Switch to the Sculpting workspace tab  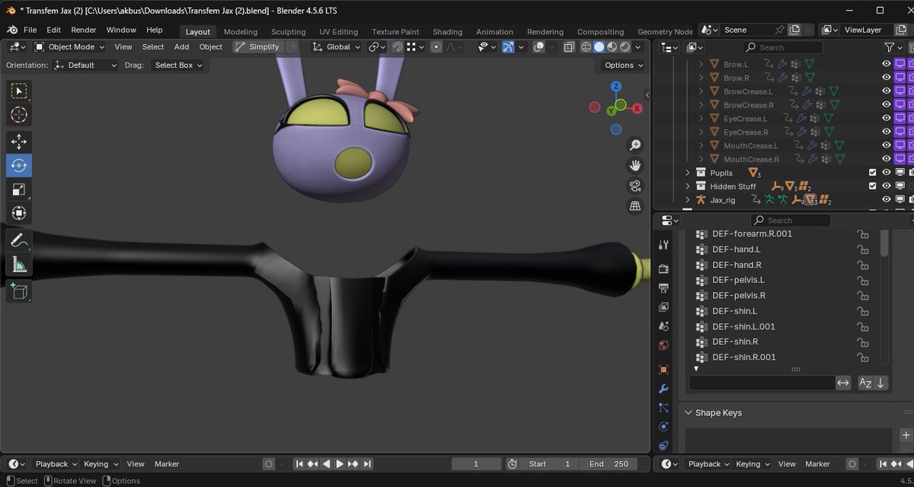(289, 32)
